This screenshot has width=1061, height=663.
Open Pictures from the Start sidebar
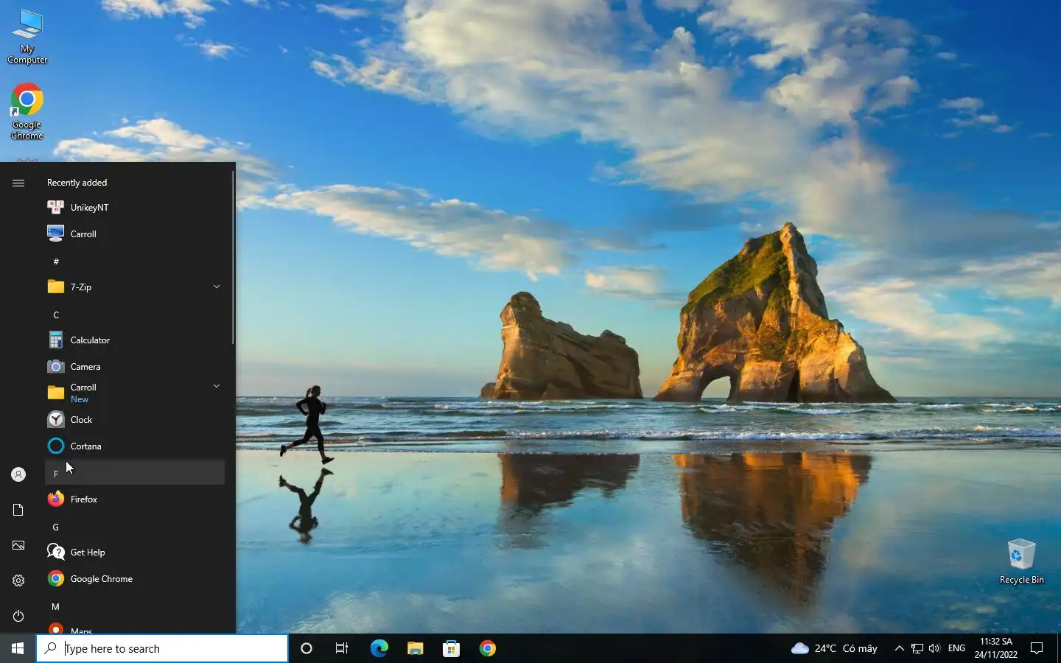point(18,545)
